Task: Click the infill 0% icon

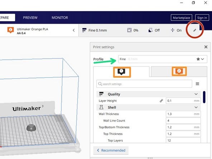Action: [129, 30]
